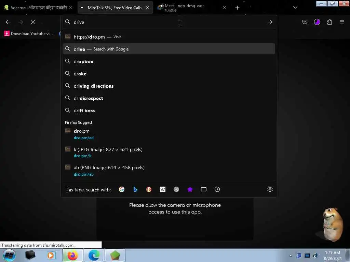Search this time with Wikipedia icon
This screenshot has height=262, width=350.
(x=162, y=189)
